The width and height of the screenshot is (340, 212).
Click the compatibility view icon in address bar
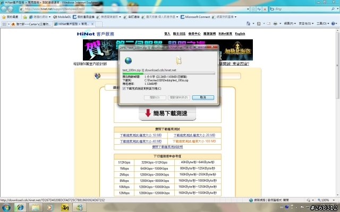click(253, 9)
